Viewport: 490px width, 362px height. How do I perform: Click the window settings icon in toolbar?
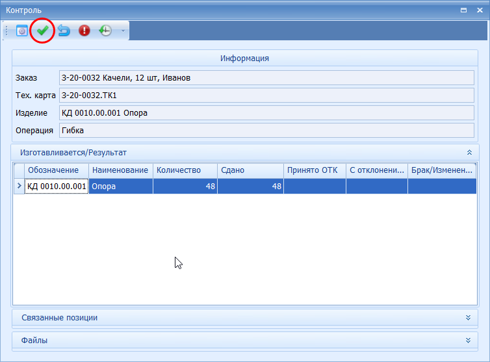[22, 31]
